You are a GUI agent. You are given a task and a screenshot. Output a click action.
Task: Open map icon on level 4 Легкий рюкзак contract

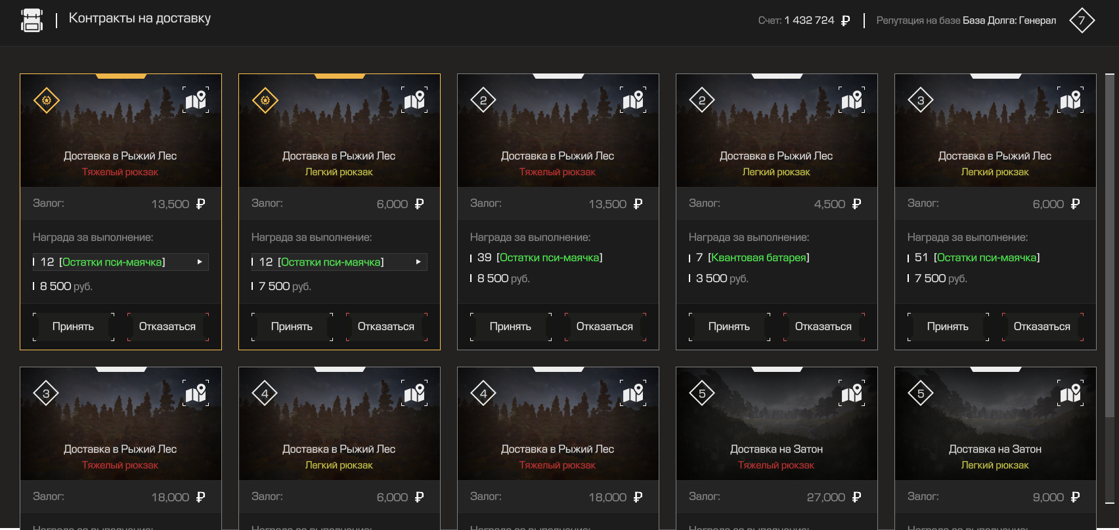point(414,393)
